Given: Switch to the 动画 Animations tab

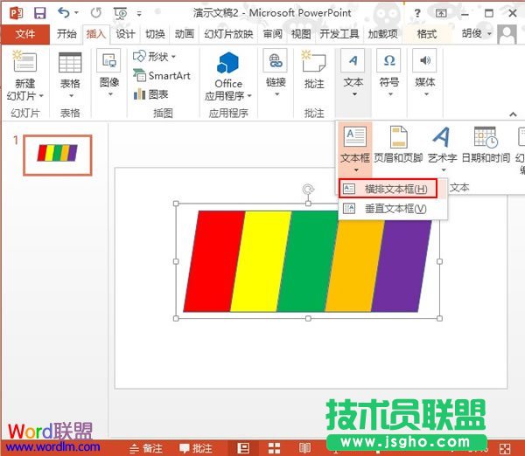Looking at the screenshot, I should click(x=185, y=34).
